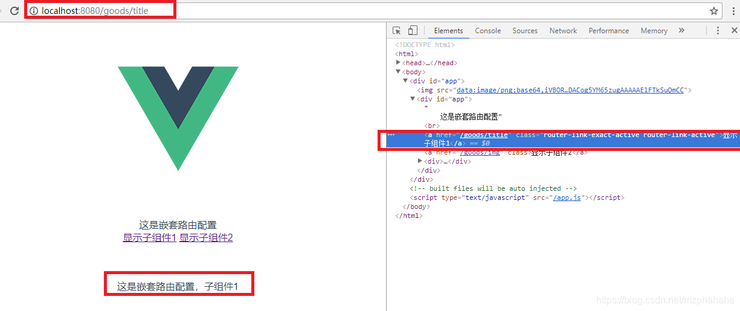
Task: Open the DevTools three-dot customize menu
Action: 718,30
